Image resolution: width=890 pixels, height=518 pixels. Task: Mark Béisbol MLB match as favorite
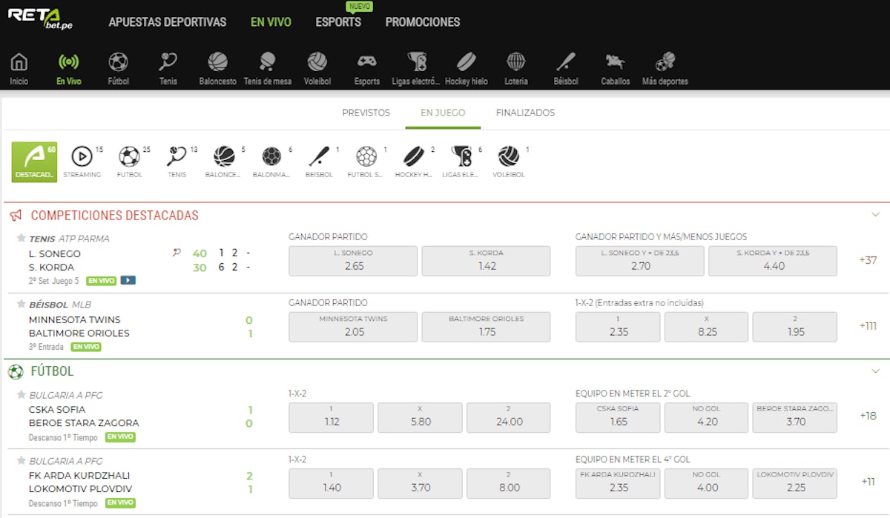[x=21, y=305]
